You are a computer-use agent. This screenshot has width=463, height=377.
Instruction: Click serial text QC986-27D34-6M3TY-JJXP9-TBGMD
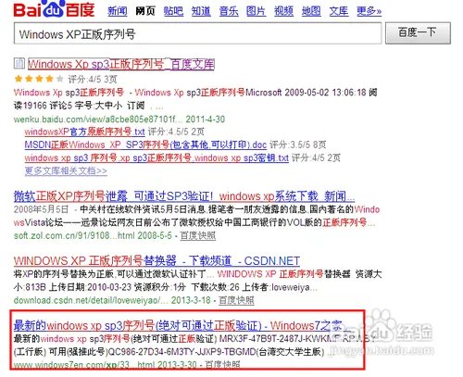click(182, 352)
